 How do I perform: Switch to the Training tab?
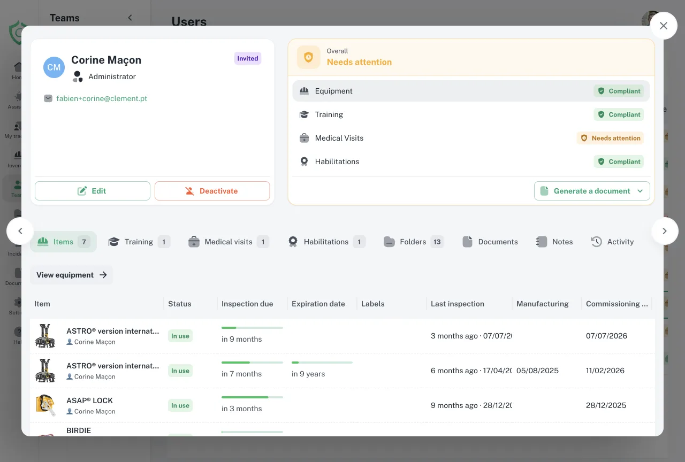[x=139, y=242]
